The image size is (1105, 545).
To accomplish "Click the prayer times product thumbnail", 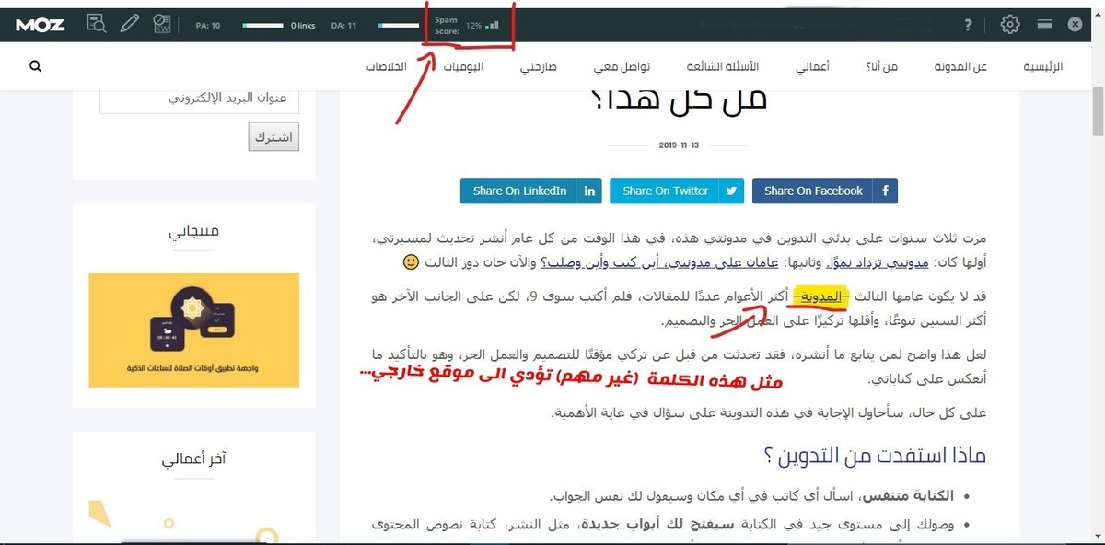I will tap(194, 330).
